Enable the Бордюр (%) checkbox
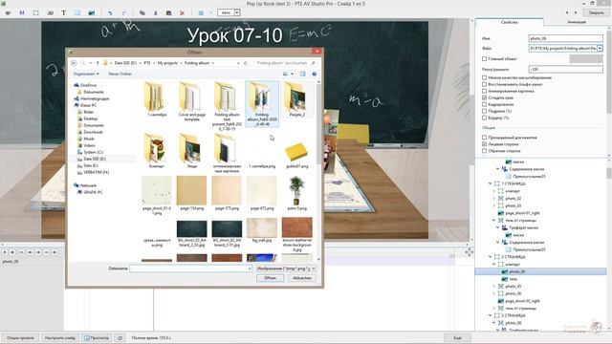 (x=485, y=118)
